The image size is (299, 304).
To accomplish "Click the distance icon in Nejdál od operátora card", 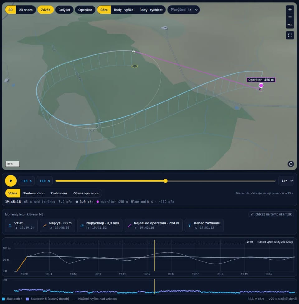I will [130, 225].
